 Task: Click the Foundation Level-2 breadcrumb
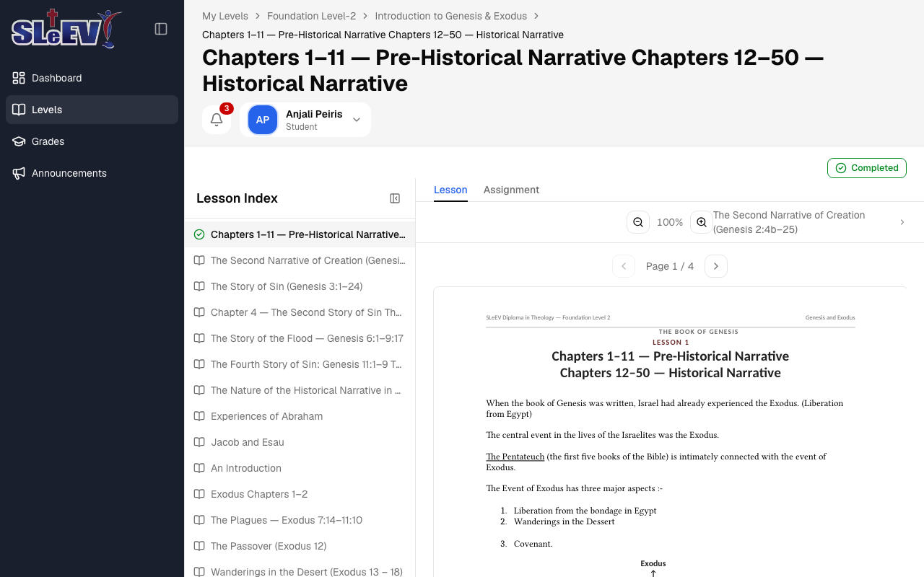(311, 16)
